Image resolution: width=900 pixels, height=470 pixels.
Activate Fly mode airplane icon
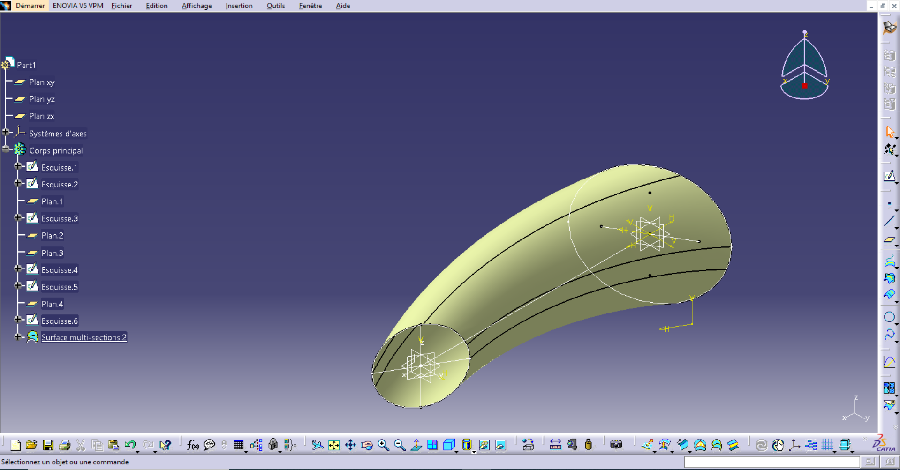(x=318, y=445)
